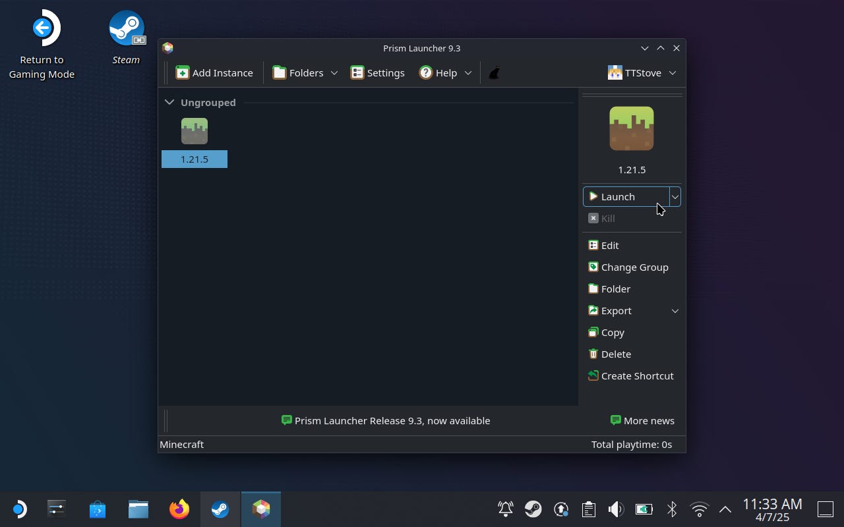Image resolution: width=844 pixels, height=527 pixels.
Task: Click the clock showing 11:33 AM
Action: (x=772, y=509)
